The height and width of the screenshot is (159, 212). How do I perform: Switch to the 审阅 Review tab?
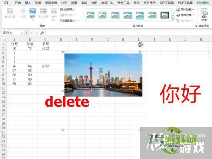tap(84, 3)
